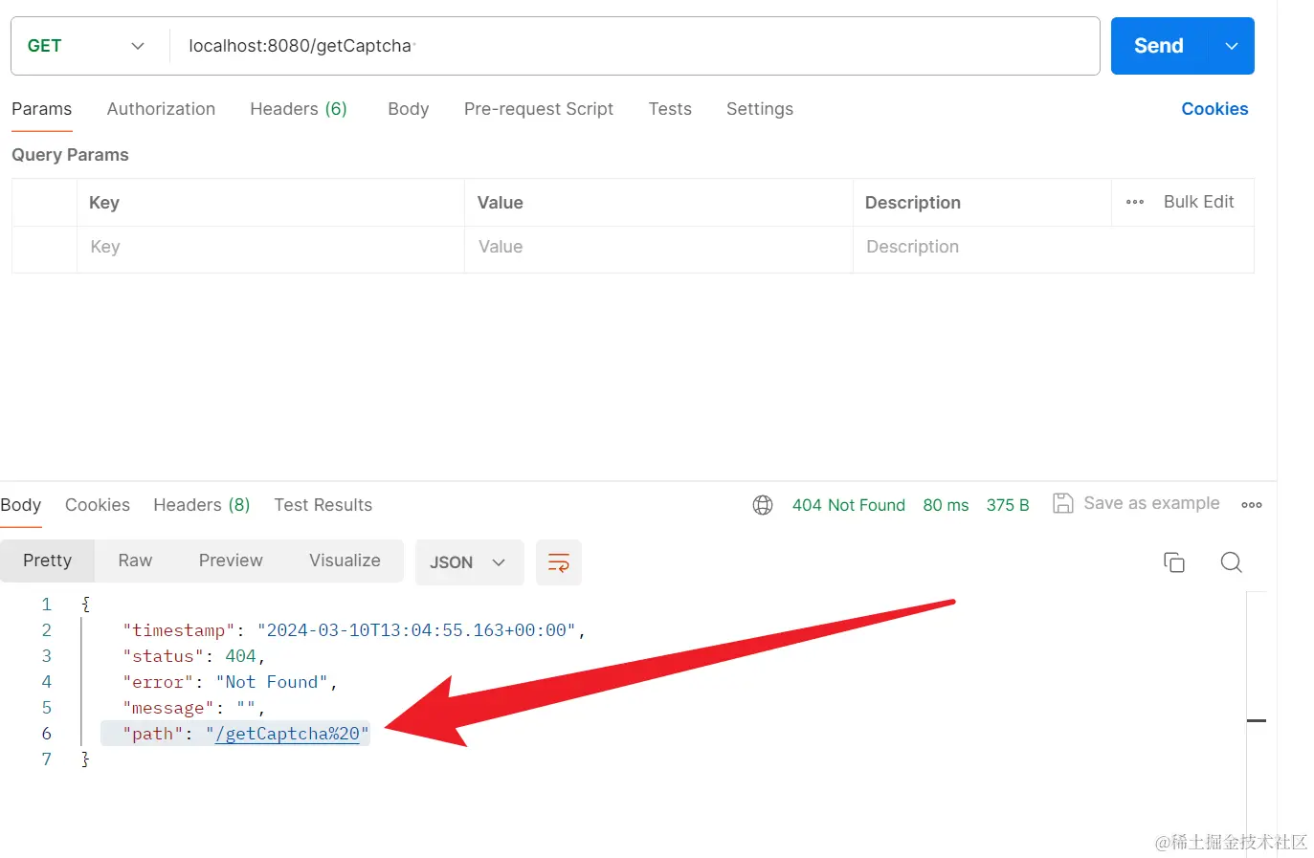Copy response with the copy icon
Image resolution: width=1314 pixels, height=858 pixels.
pyautogui.click(x=1174, y=562)
